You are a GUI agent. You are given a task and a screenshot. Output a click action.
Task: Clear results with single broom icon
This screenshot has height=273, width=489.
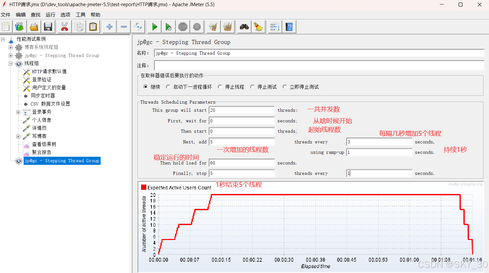coord(213,27)
